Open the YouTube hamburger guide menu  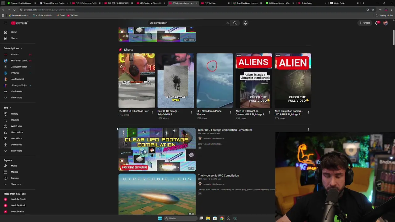pyautogui.click(x=5, y=23)
